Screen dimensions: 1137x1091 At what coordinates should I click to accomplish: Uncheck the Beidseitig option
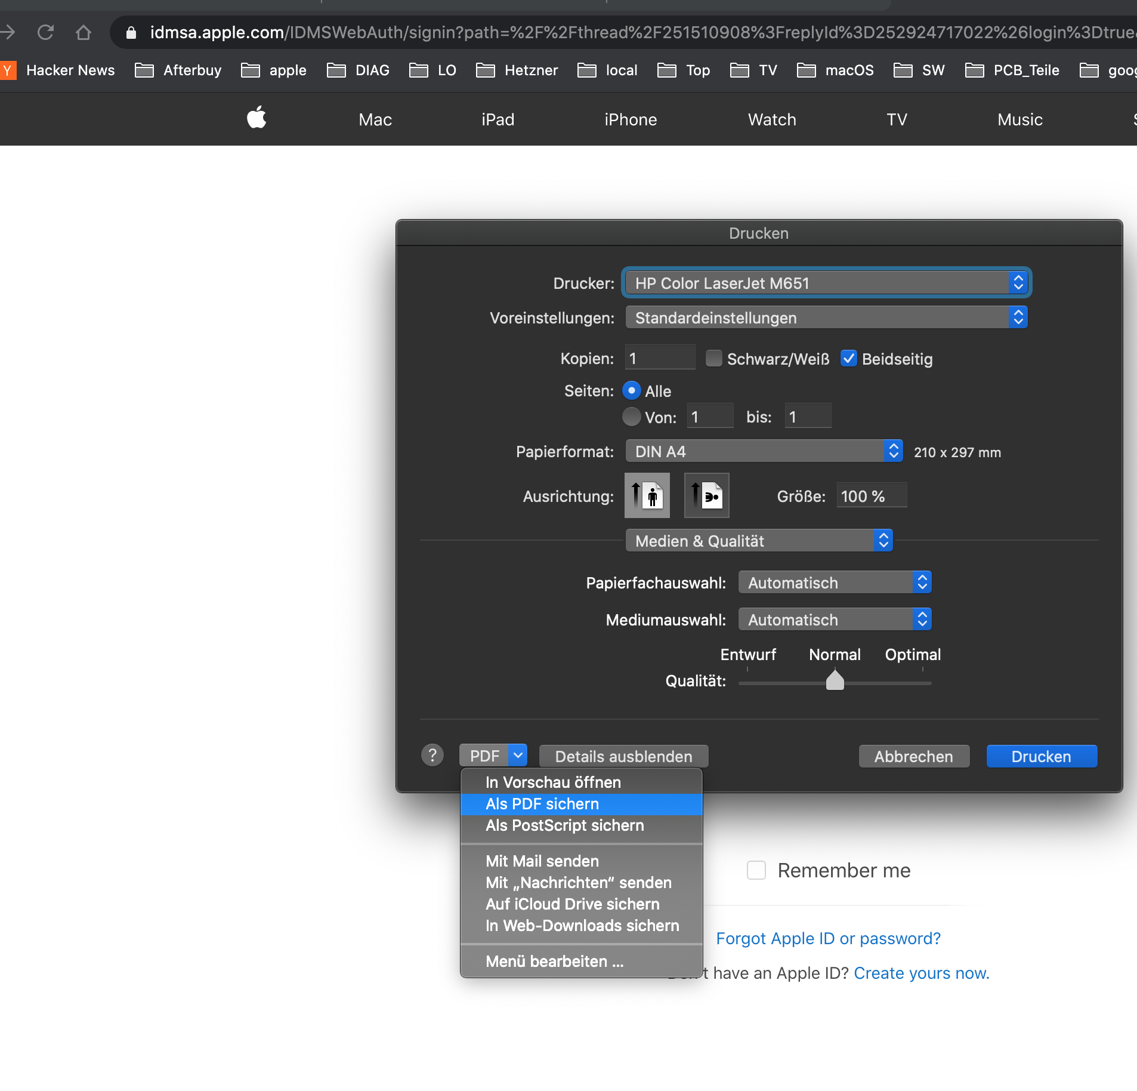point(848,358)
